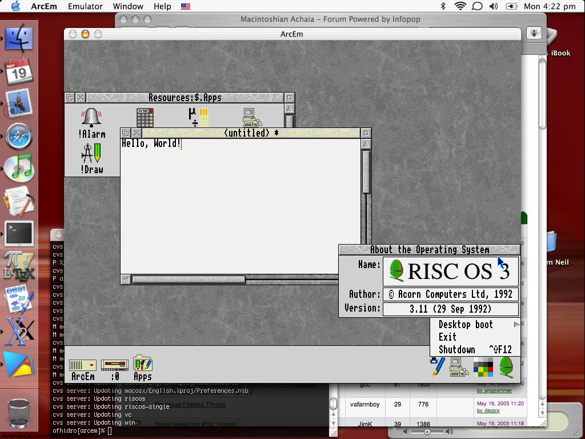The width and height of the screenshot is (585, 439).
Task: Click the ArcEm icon on the icon bar
Action: (82, 364)
